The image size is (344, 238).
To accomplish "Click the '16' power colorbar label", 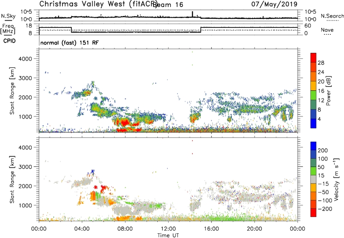I will [x=321, y=91].
